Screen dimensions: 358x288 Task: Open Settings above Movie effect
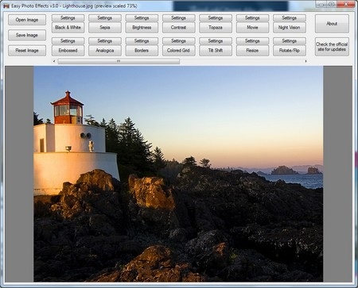click(x=252, y=18)
